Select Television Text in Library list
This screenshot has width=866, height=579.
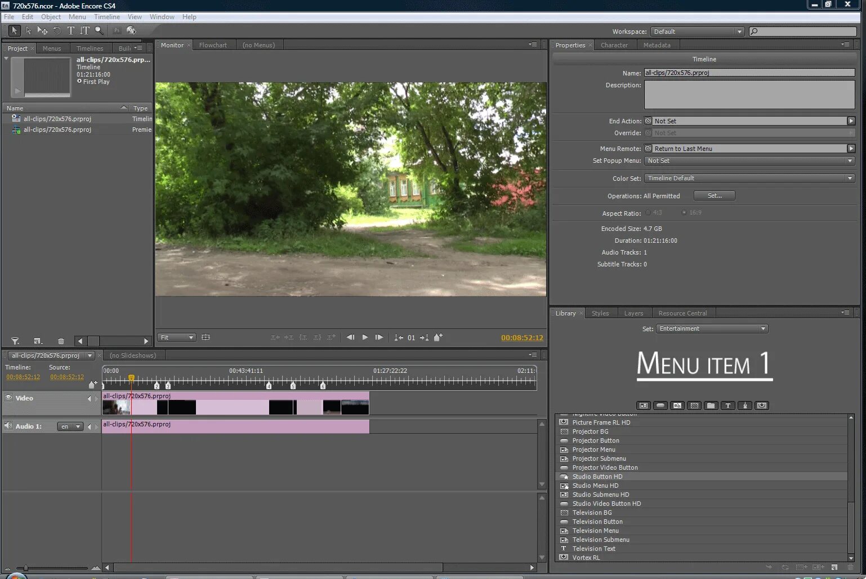pos(703,549)
